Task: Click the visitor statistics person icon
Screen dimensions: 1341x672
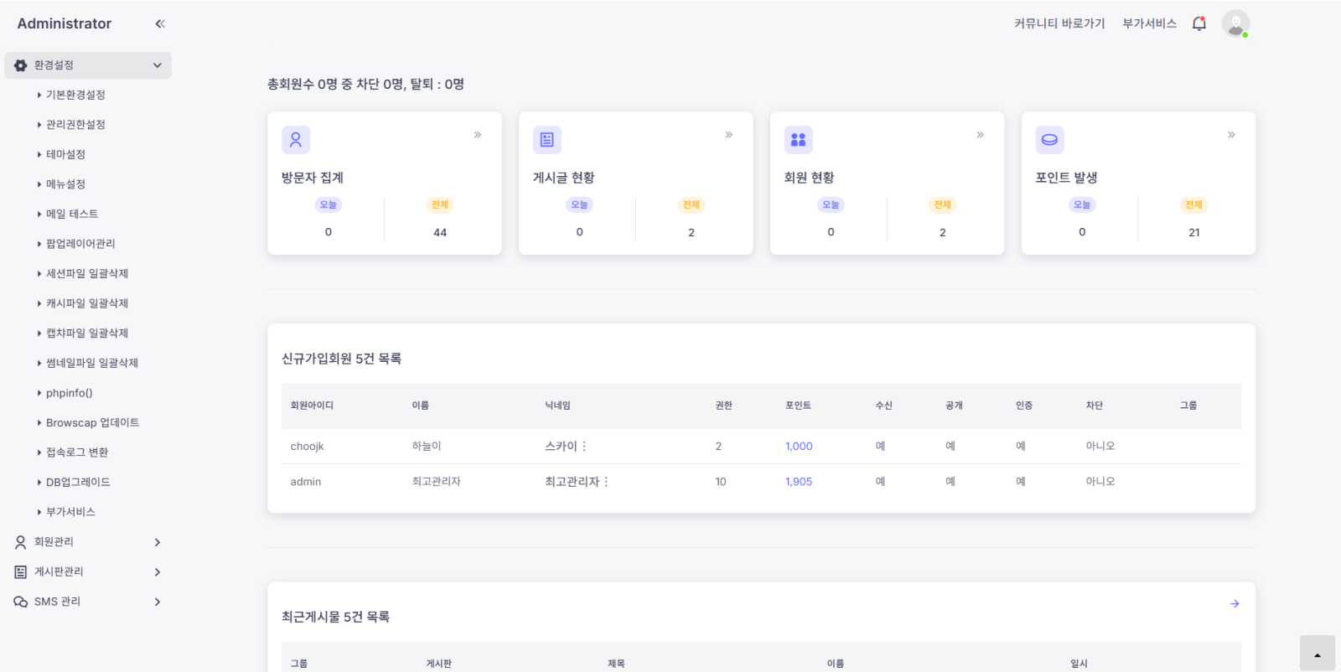Action: coord(296,140)
